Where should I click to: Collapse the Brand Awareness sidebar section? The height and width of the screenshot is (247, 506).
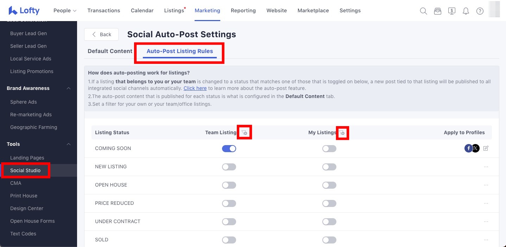tap(69, 88)
